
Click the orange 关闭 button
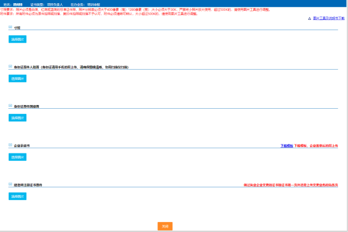[165, 226]
